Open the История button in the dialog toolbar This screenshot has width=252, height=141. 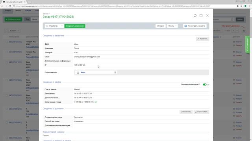click(x=160, y=26)
